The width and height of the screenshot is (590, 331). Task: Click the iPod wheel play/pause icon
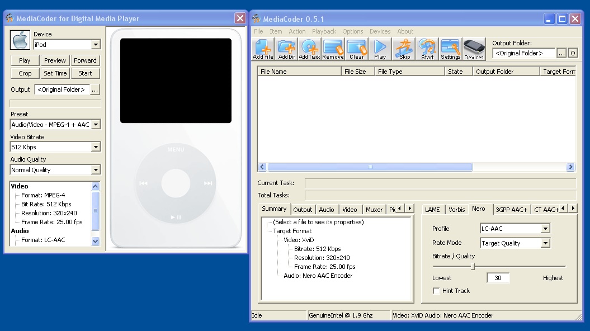point(176,217)
